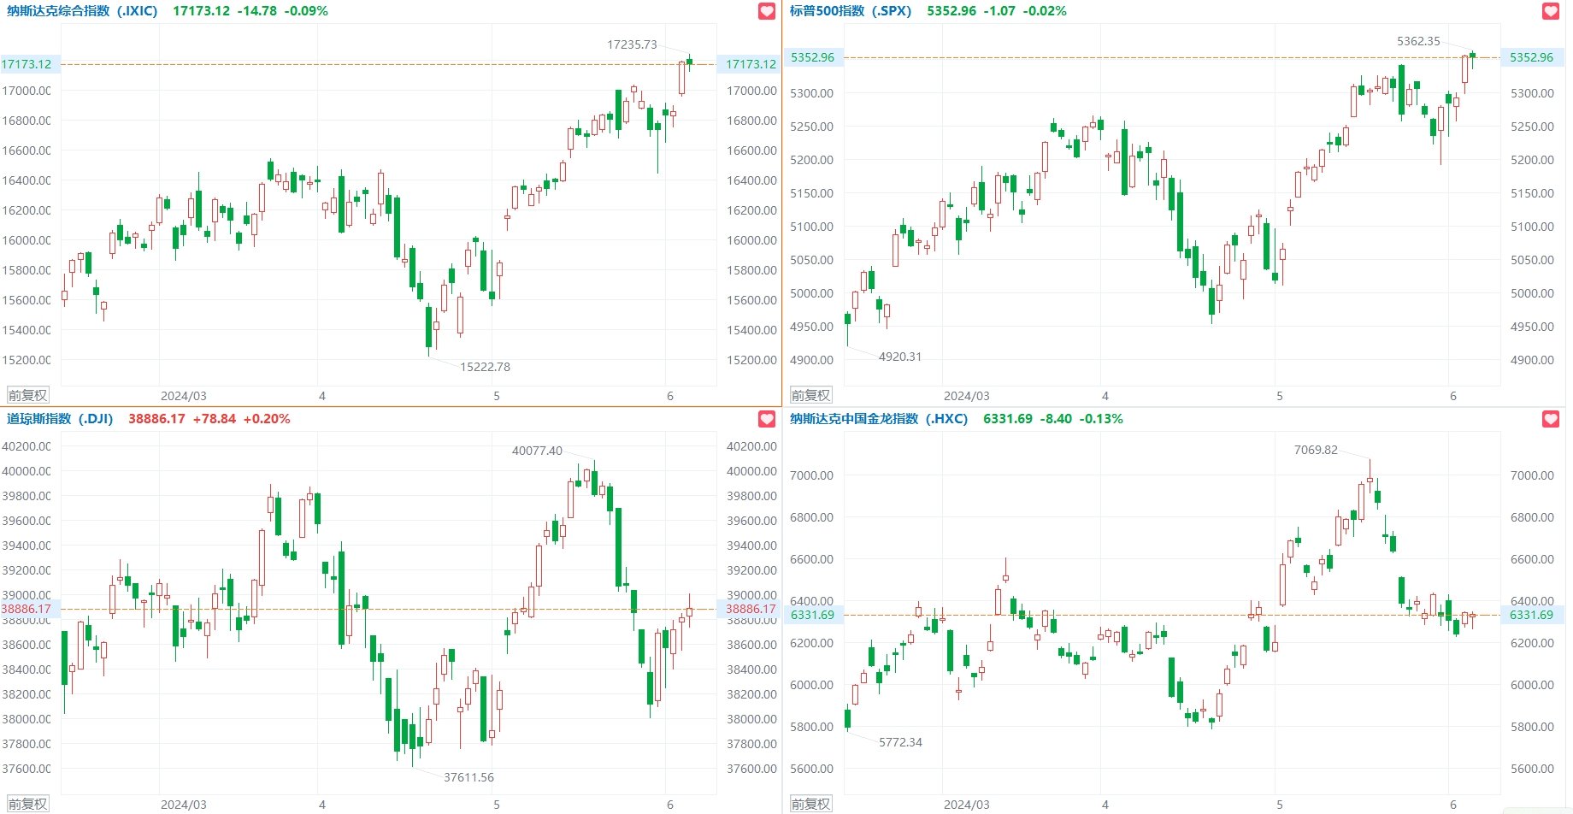Click the 15222.78 low marker on Nasdaq chart
This screenshot has height=814, width=1573.
point(485,367)
